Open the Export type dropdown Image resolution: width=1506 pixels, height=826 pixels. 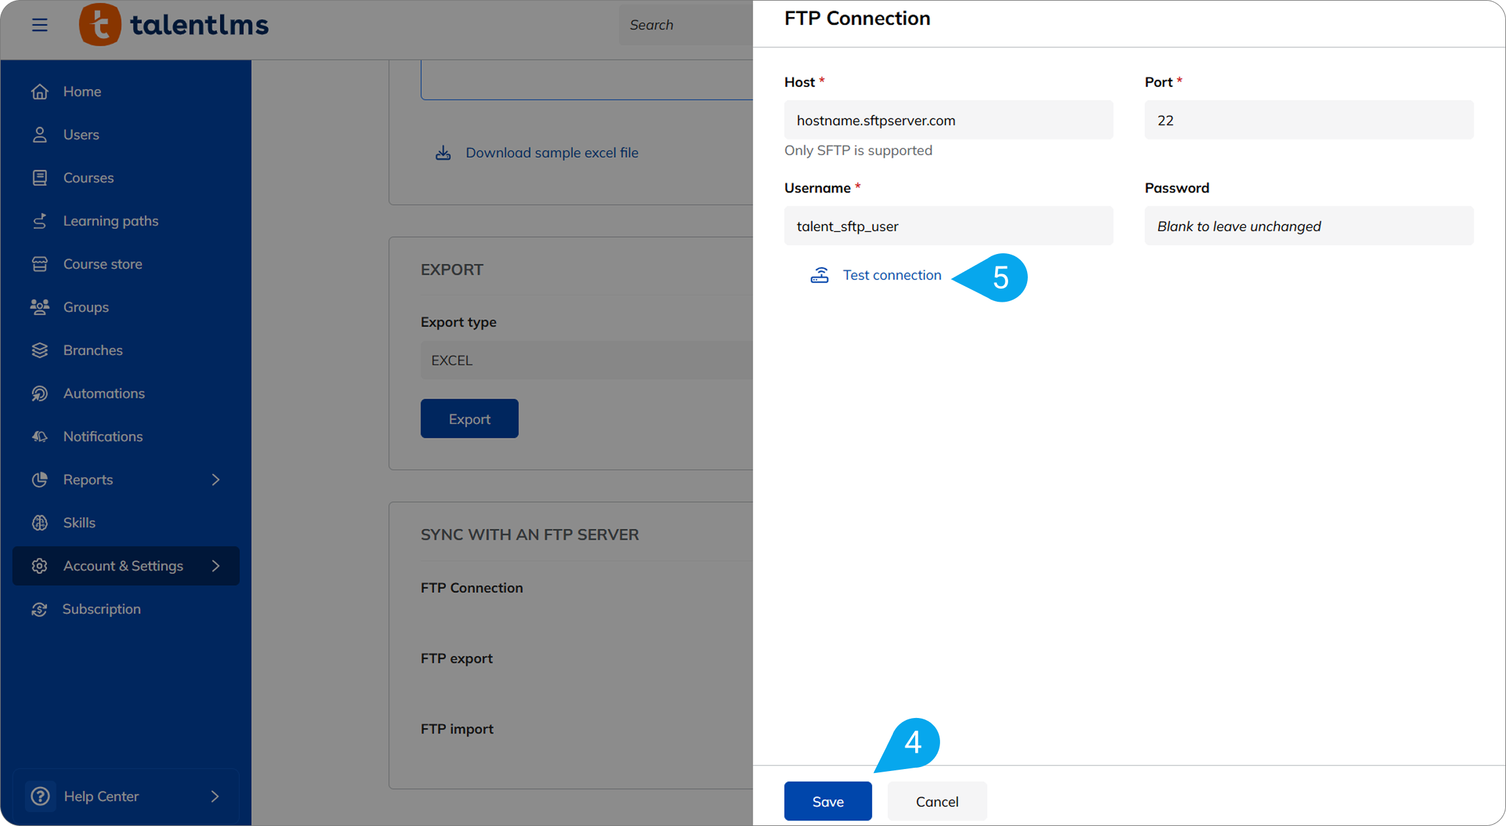(x=586, y=361)
